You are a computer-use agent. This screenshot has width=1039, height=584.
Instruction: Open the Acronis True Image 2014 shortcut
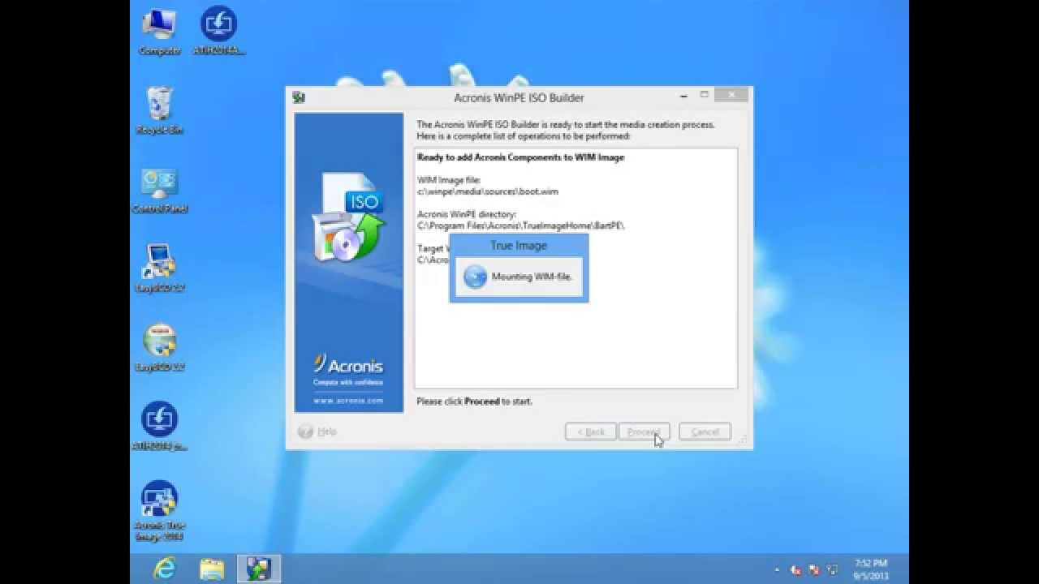tap(159, 511)
